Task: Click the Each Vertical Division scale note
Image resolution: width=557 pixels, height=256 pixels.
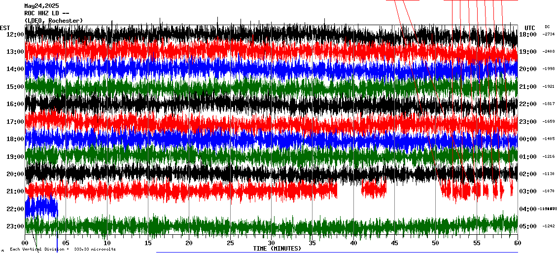Action: click(x=63, y=249)
